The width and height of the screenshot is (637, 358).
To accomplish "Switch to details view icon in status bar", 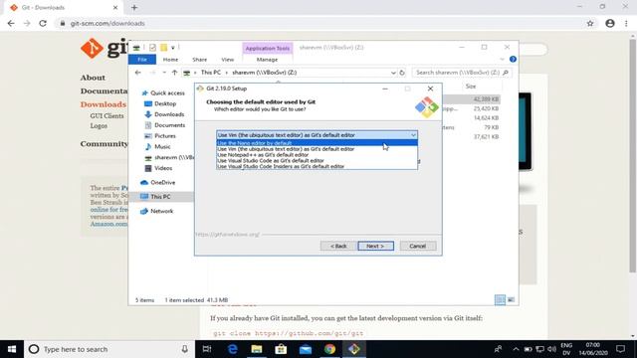I will pos(500,300).
